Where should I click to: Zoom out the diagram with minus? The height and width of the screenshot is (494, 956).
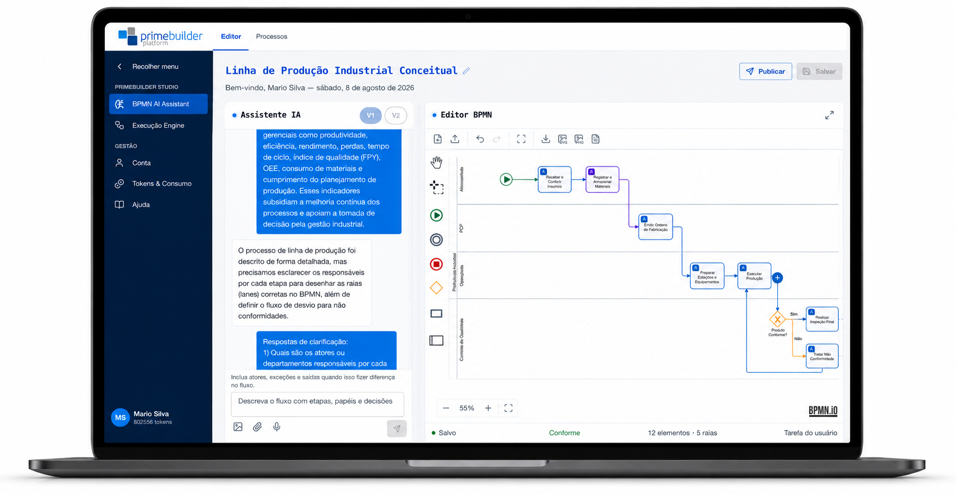tap(446, 408)
